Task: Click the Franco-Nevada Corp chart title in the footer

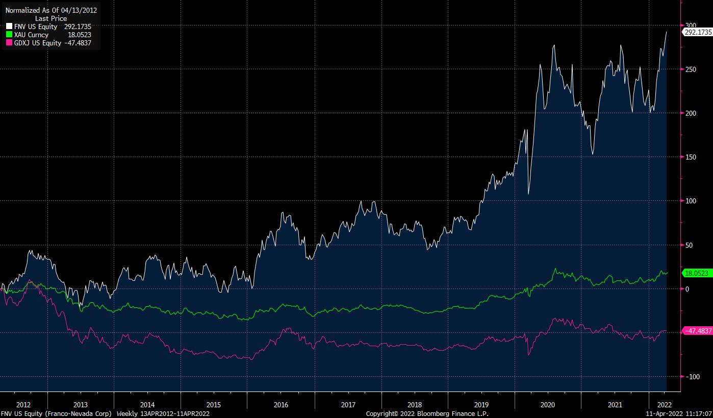Action: (57, 414)
